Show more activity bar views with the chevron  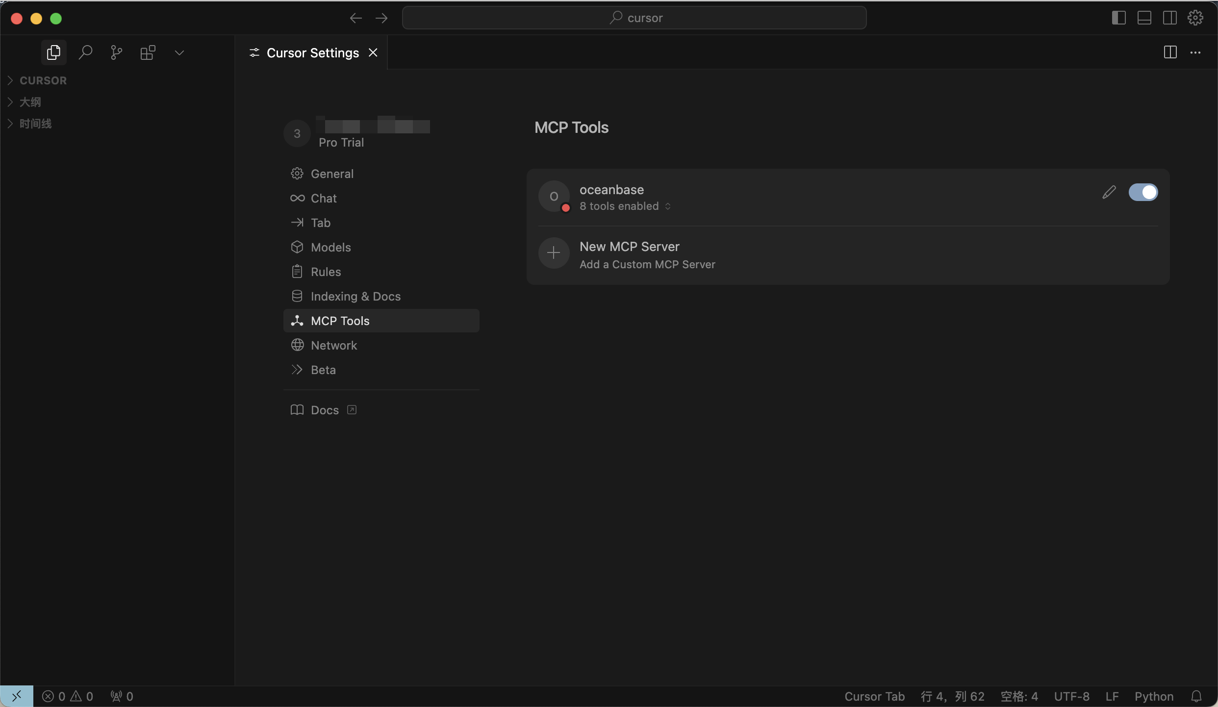coord(179,52)
